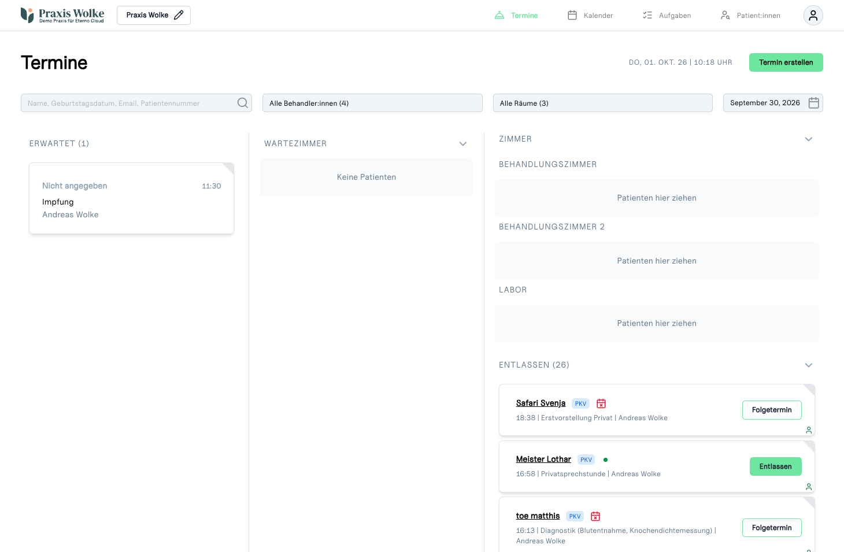Click Folgetermin for Safari Svenja
This screenshot has width=844, height=552.
772,410
